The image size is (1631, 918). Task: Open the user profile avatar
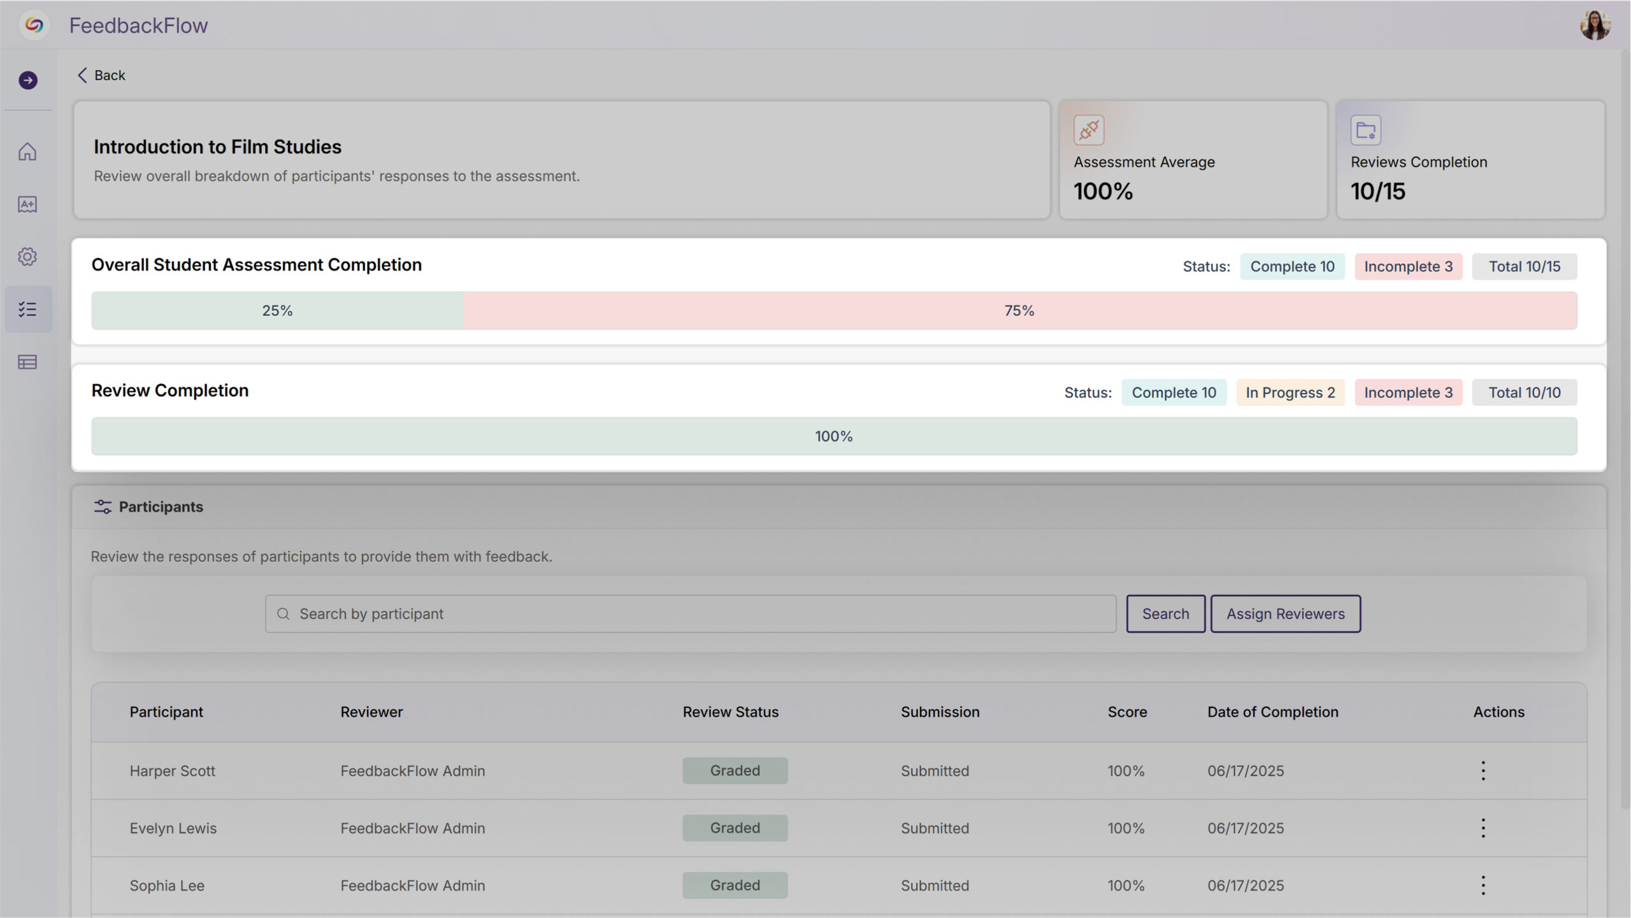point(1594,25)
